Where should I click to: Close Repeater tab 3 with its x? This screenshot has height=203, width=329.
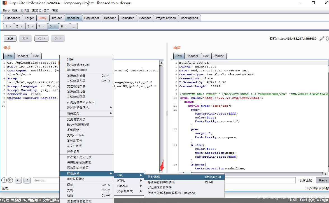coord(32,26)
